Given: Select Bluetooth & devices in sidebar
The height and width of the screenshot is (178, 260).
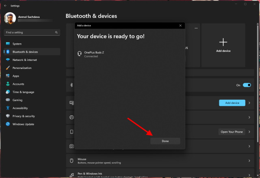Looking at the screenshot, I should click(32, 52).
